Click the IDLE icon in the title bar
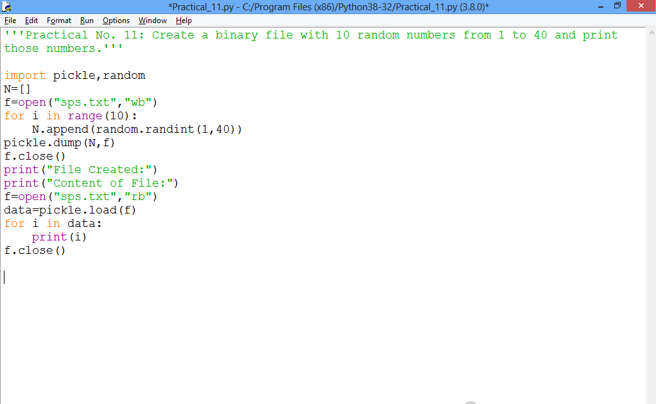 pos(6,6)
